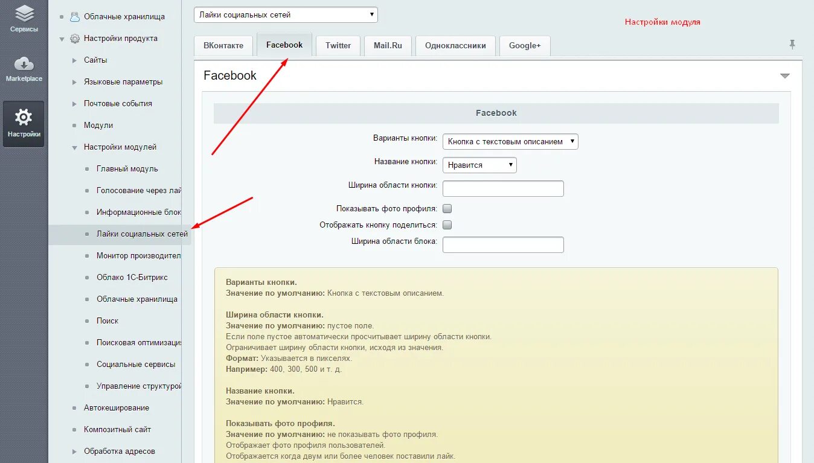This screenshot has height=463, width=814.
Task: Click the cloud icon next to Облачные хранилища
Action: point(75,16)
